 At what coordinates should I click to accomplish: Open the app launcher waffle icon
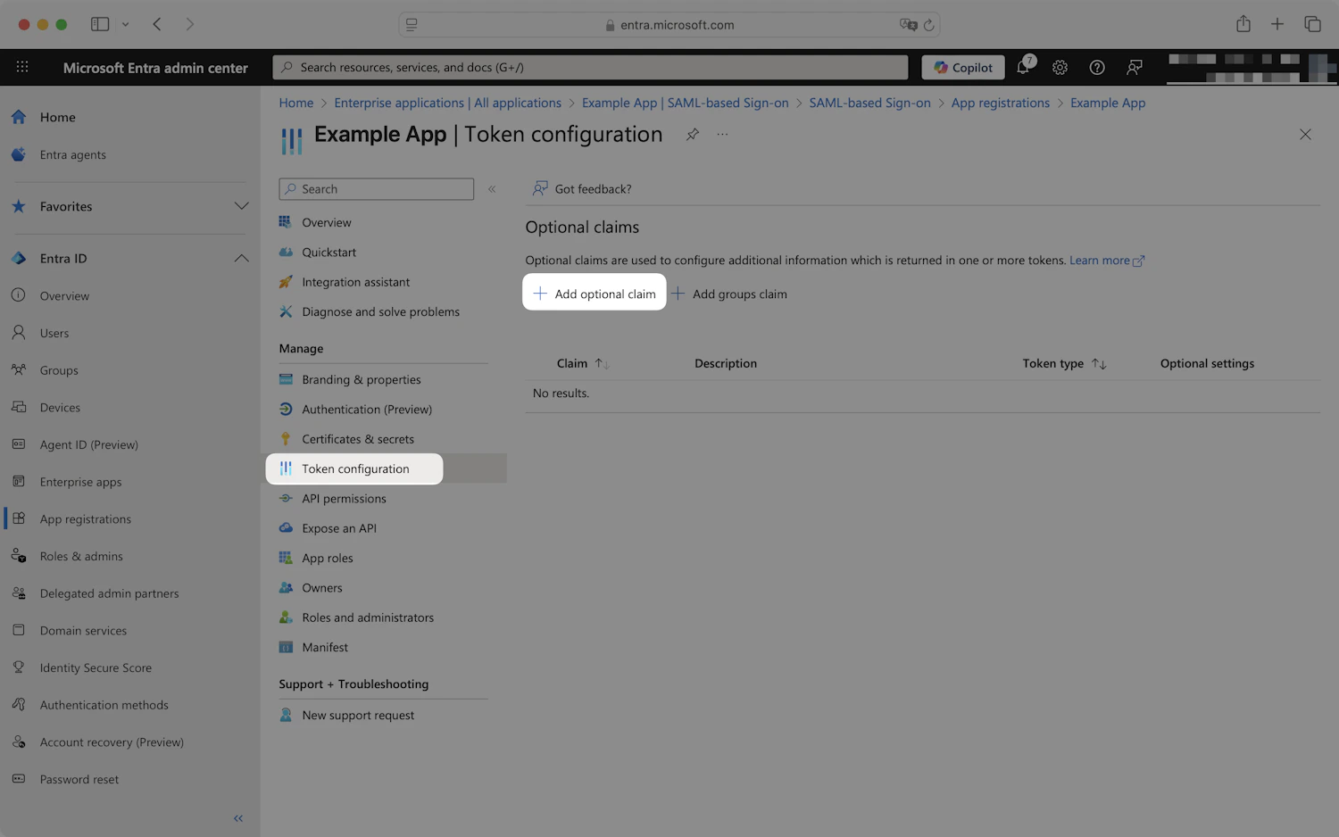[x=22, y=67]
